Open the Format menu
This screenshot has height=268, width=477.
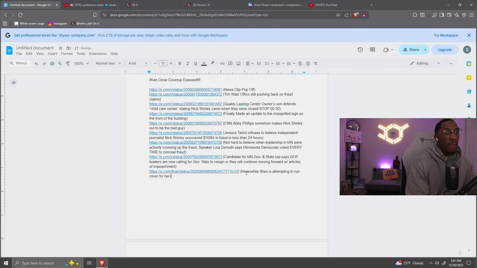[x=67, y=54]
